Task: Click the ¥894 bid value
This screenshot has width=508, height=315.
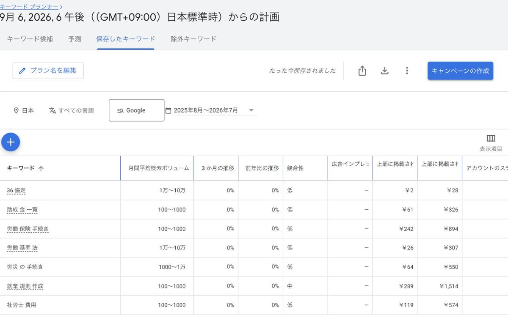Action: pos(451,229)
